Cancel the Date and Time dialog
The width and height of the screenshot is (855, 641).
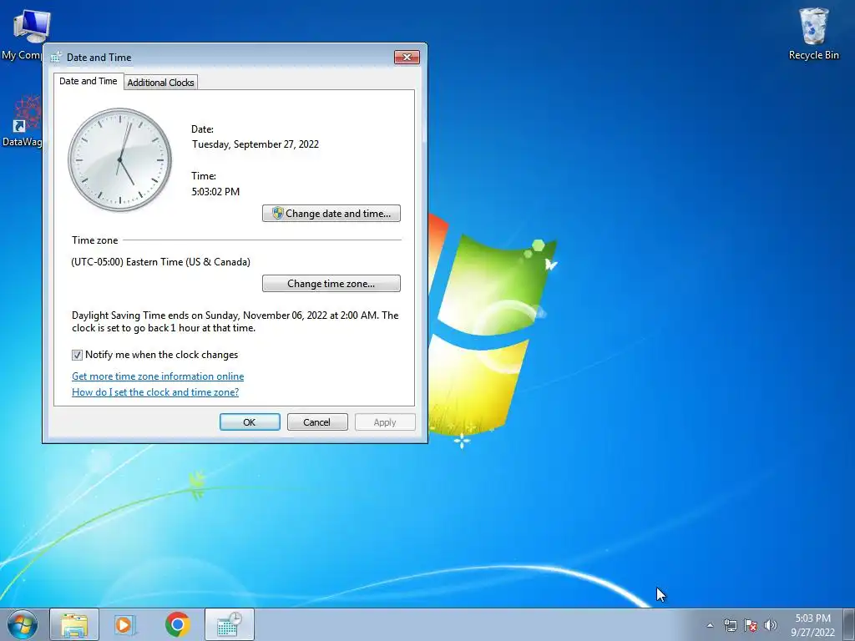coord(316,421)
